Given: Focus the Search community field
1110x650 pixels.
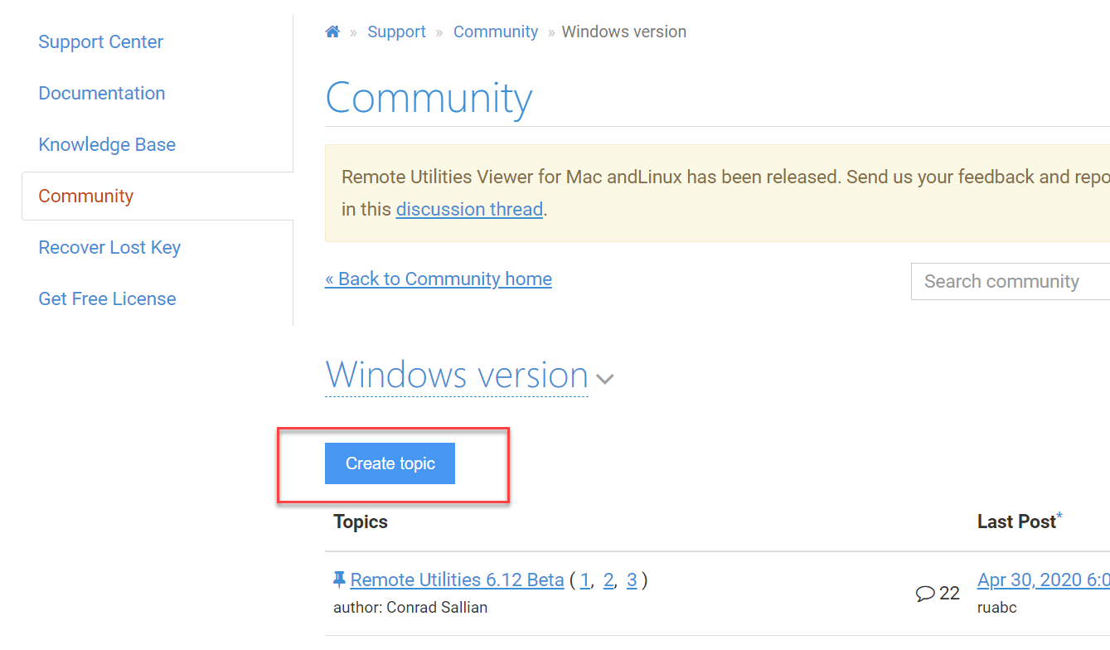Looking at the screenshot, I should coord(1010,281).
